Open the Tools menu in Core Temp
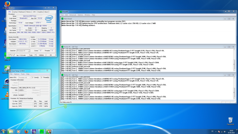The height and width of the screenshot is (134, 238). [x=23, y=74]
